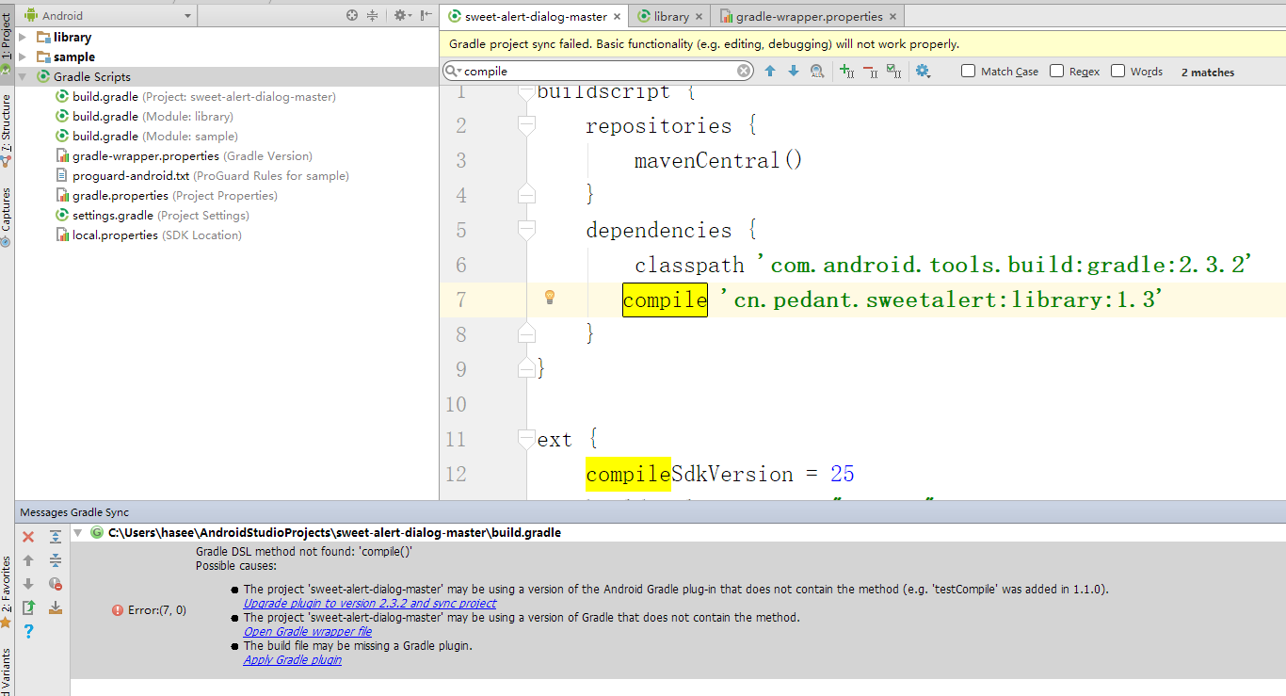Click the highlighted compile word on line 7

pos(665,299)
